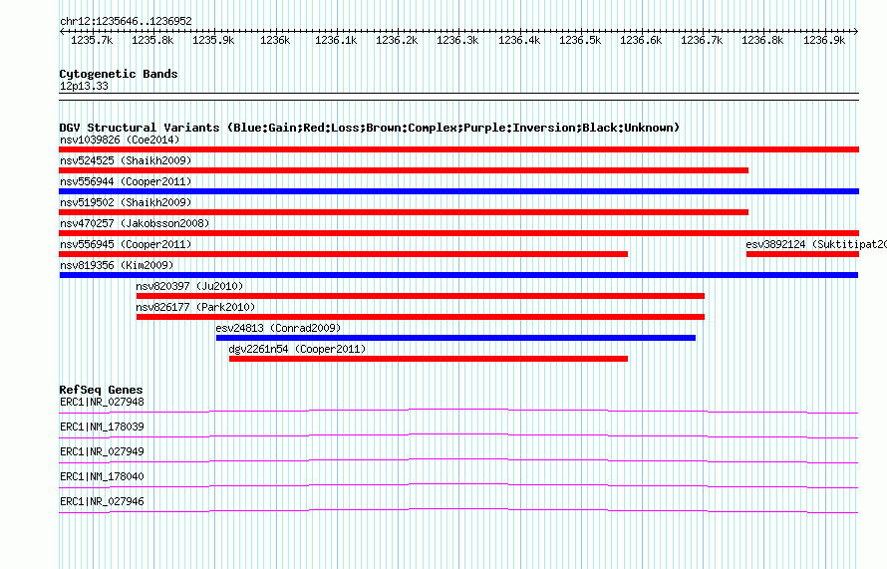
Task: Select the red nsv556945 variant bar
Action: click(344, 254)
